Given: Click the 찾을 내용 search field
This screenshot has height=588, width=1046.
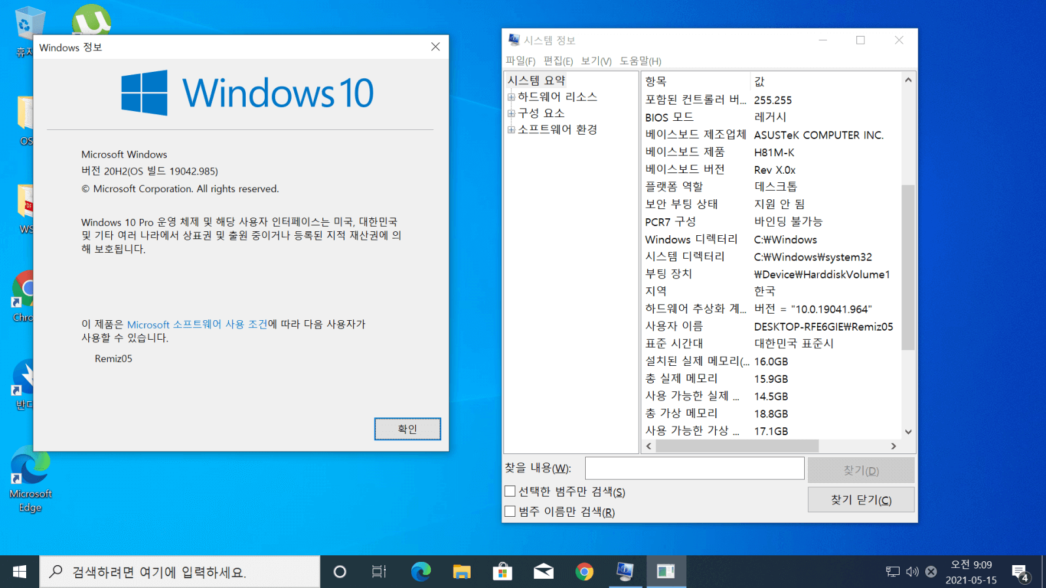Looking at the screenshot, I should (x=694, y=468).
